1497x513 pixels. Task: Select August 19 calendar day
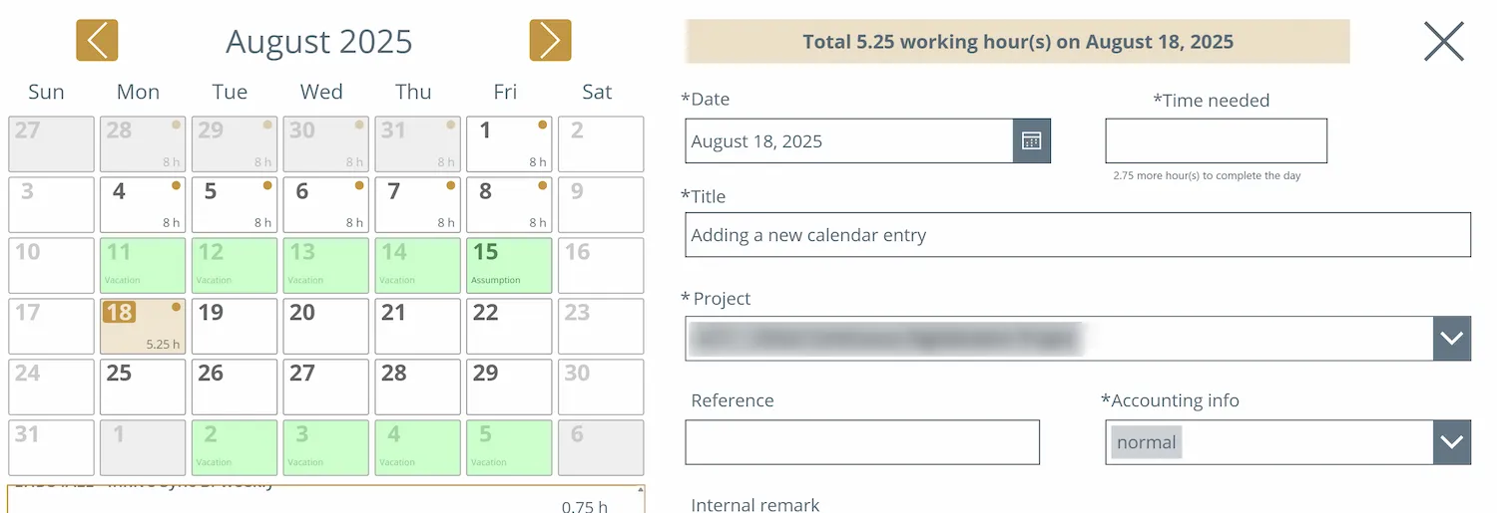coord(235,326)
